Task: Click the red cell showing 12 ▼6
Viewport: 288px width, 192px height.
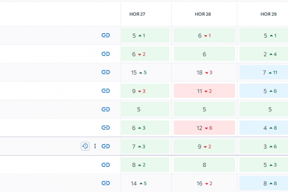Action: (x=204, y=128)
